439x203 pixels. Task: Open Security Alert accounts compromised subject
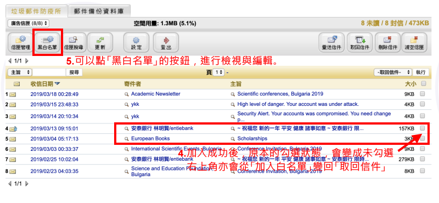click(x=314, y=116)
